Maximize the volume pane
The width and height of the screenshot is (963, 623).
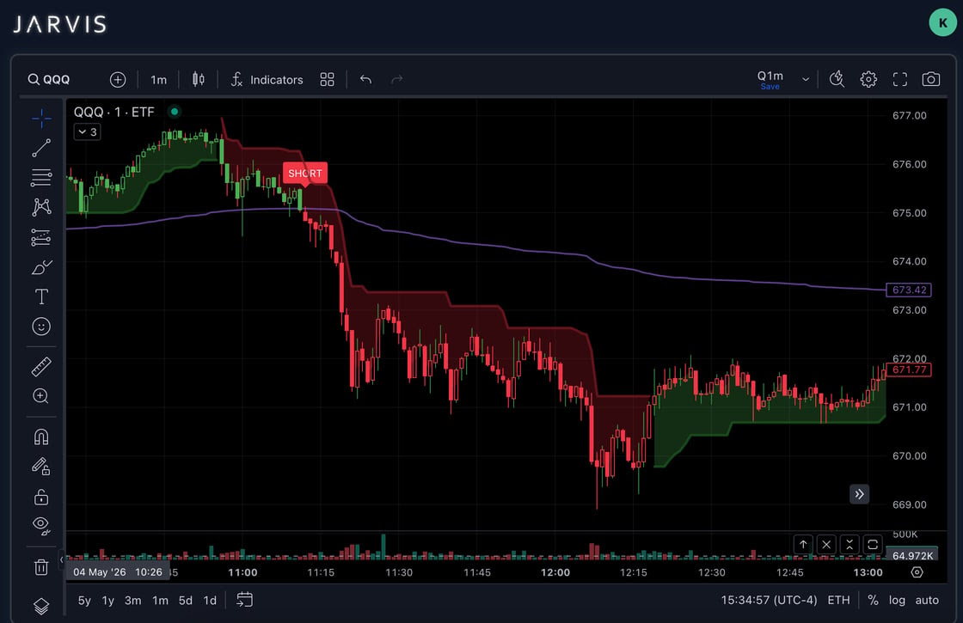[x=872, y=545]
